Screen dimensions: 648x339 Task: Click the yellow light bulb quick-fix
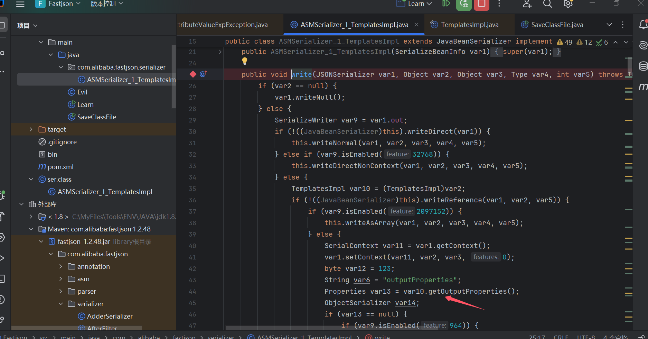(x=245, y=61)
